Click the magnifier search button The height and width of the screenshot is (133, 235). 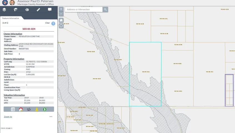pyautogui.click(x=105, y=9)
